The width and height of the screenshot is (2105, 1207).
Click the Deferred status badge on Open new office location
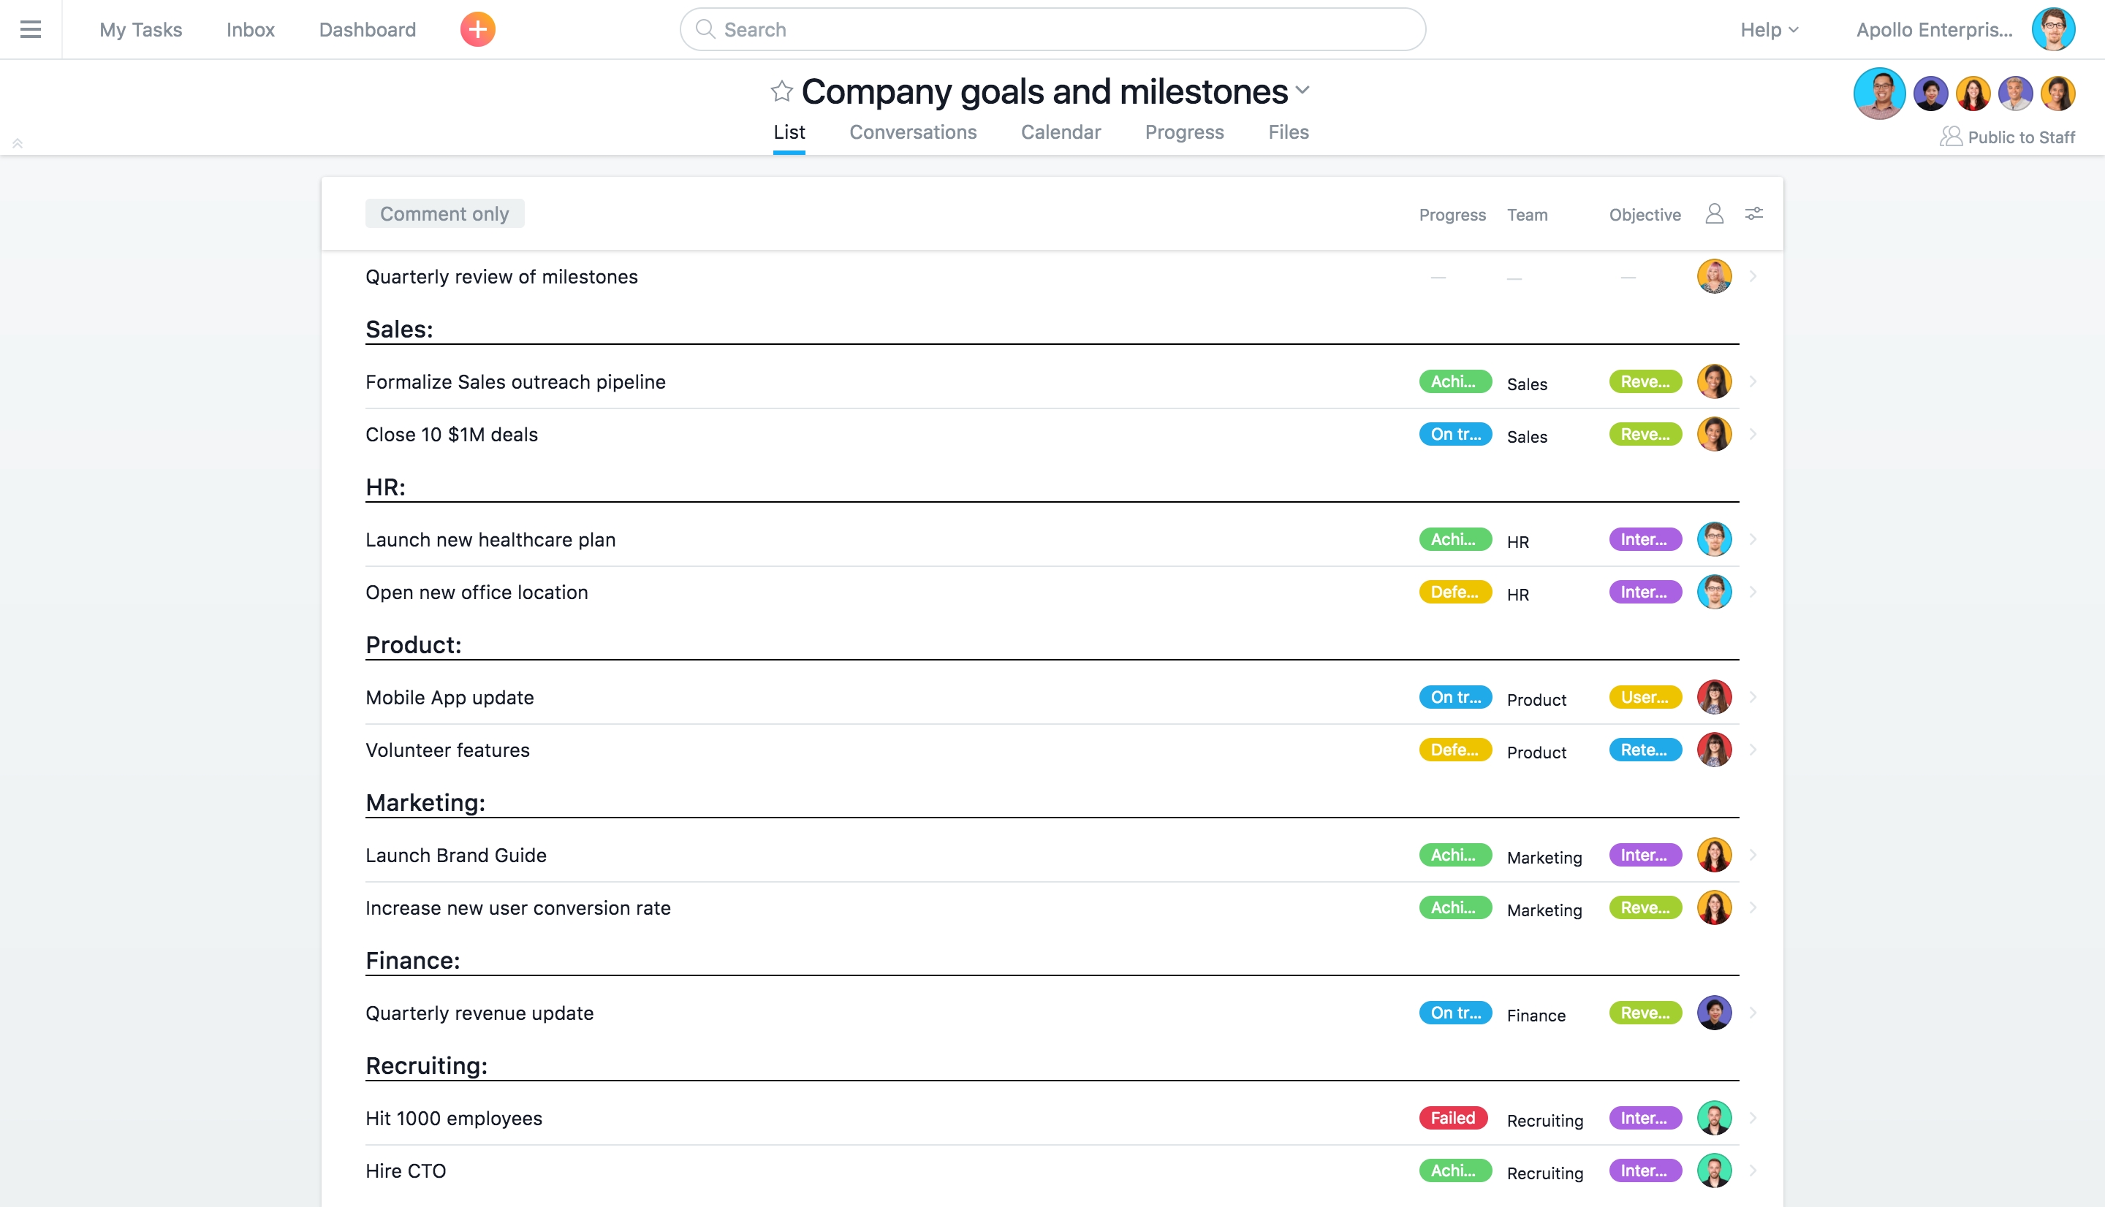coord(1454,591)
